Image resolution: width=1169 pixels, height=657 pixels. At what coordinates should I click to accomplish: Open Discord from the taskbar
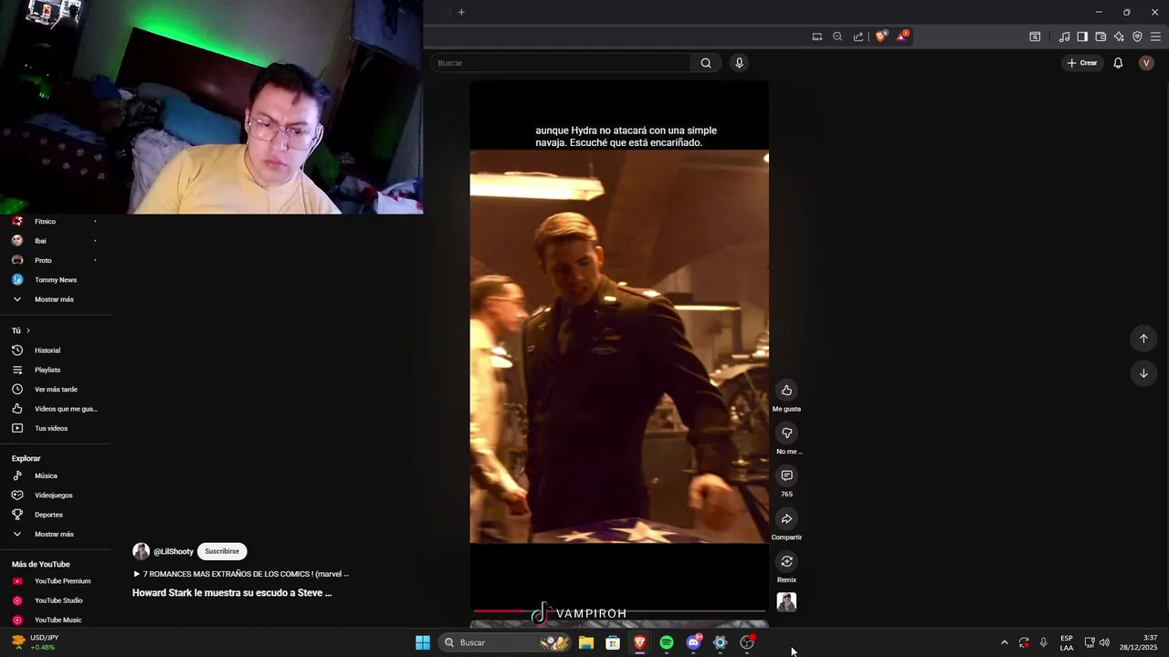pyautogui.click(x=693, y=642)
